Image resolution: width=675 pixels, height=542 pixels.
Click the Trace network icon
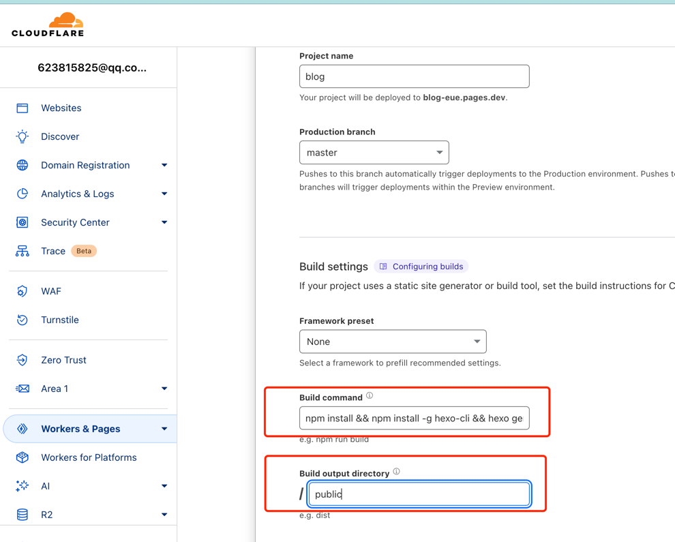22,251
